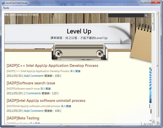
Task: Click Add Comment under the uninstall process post
Action: point(34,111)
